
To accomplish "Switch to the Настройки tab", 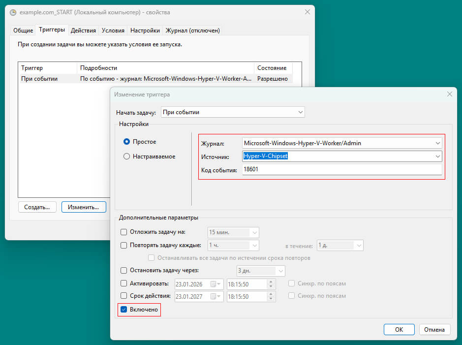I will [145, 30].
